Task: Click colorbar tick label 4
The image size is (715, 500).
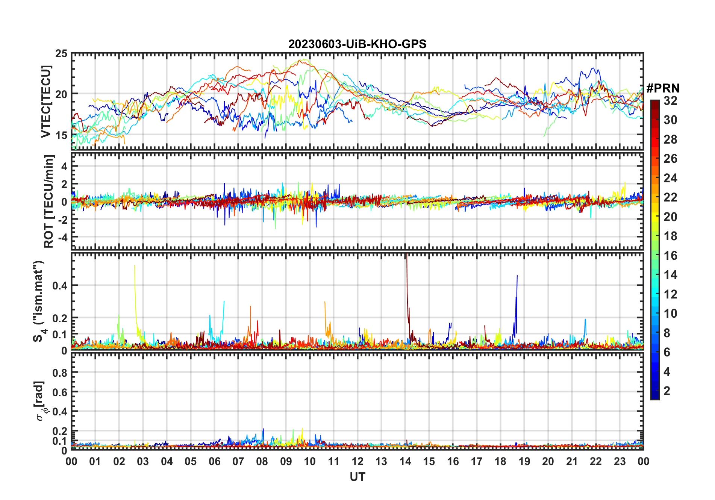Action: pyautogui.click(x=667, y=372)
